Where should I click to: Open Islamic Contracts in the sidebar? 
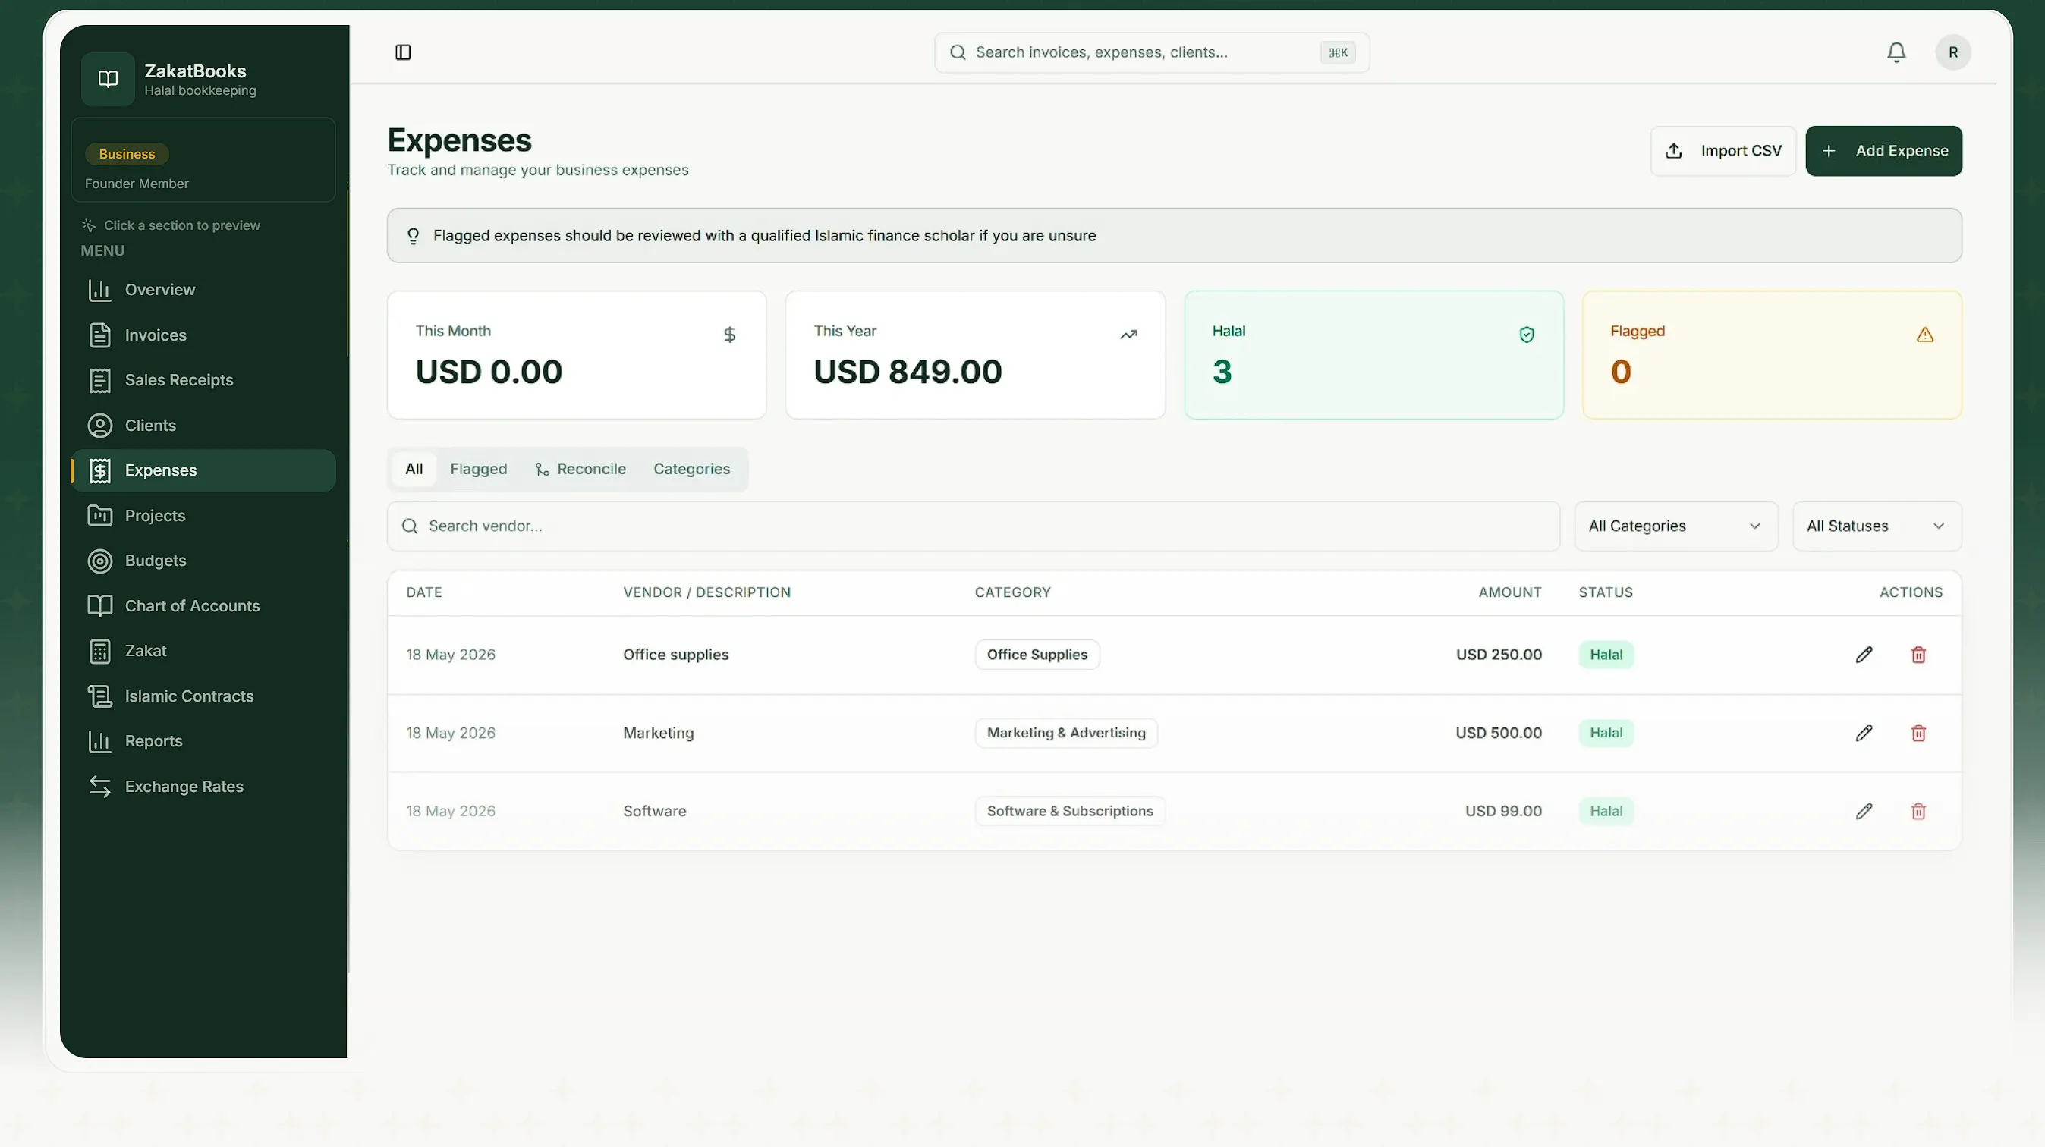[x=203, y=696]
